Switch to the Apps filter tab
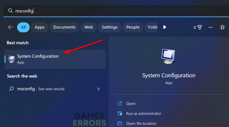This screenshot has height=127, width=229. pyautogui.click(x=40, y=27)
